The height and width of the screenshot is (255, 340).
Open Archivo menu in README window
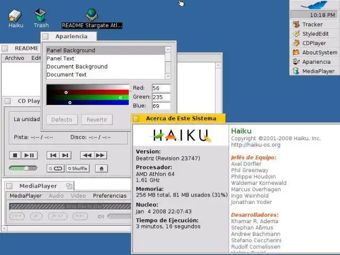click(14, 58)
